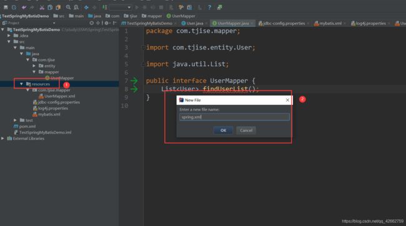The width and height of the screenshot is (406, 226).
Task: Click the Paste clipboard icon
Action: 58,7
